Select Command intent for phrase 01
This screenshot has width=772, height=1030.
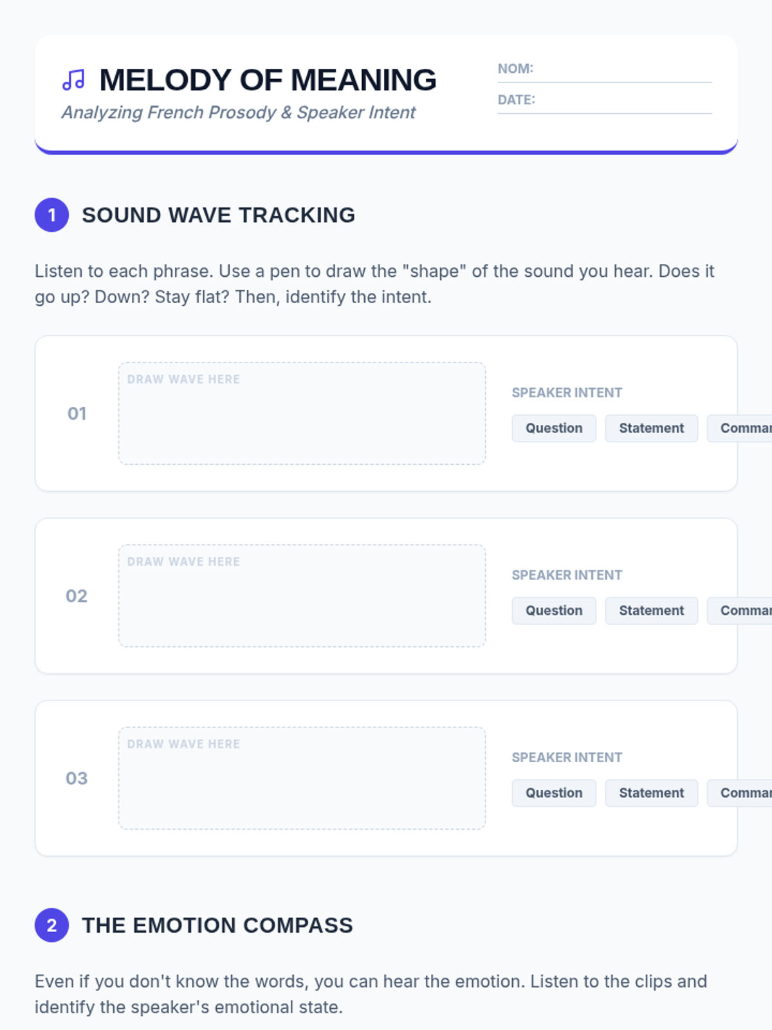coord(739,428)
